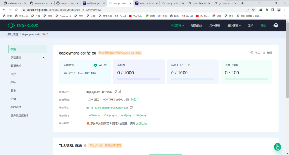
Task: Click the 删除 delete button
Action: (267, 53)
